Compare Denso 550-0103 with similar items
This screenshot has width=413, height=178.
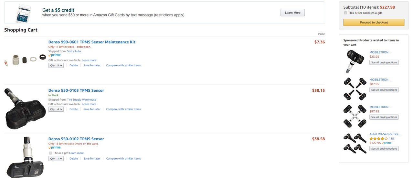tap(123, 109)
